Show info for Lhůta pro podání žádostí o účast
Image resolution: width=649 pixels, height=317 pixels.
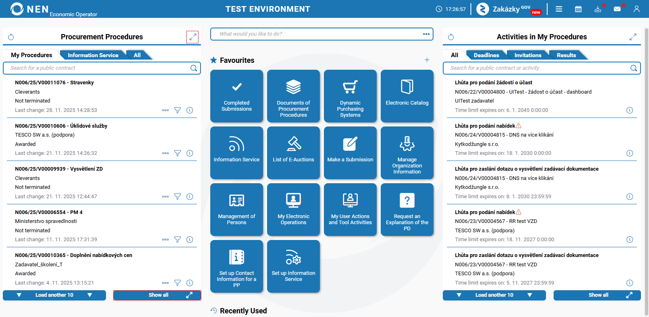pos(630,110)
